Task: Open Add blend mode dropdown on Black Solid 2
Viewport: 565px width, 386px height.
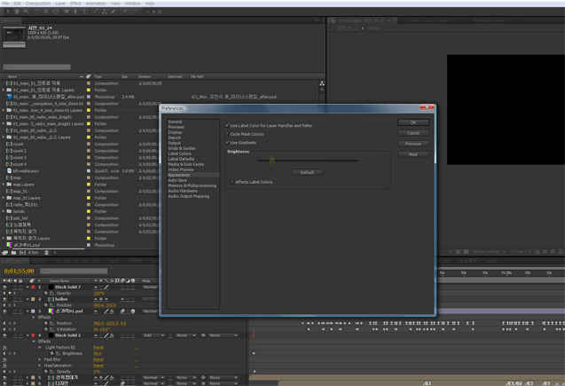Action: pos(153,335)
